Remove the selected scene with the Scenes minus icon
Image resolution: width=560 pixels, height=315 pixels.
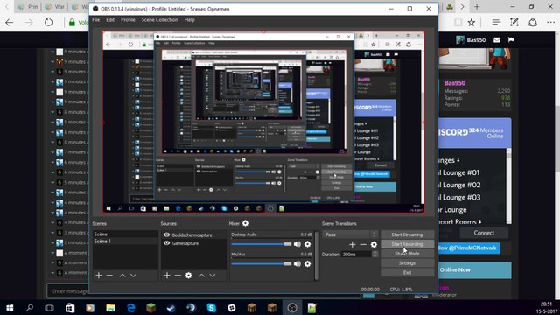coord(109,276)
